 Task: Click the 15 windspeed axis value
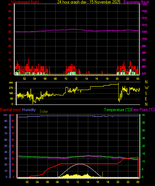pyautogui.click(x=9, y=53)
